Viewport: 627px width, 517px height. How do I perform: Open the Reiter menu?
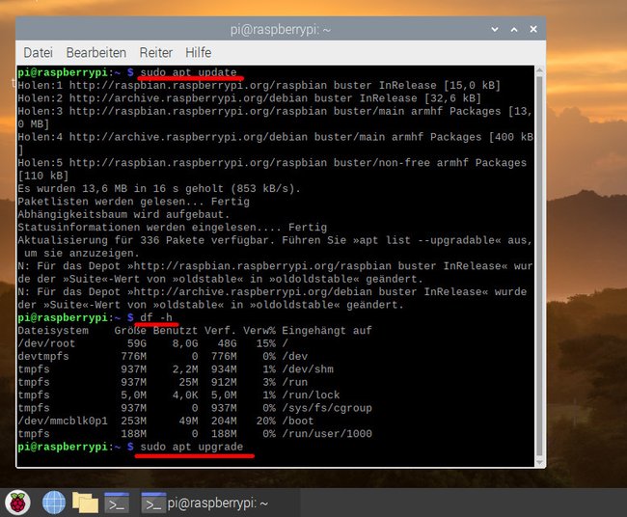pos(156,52)
